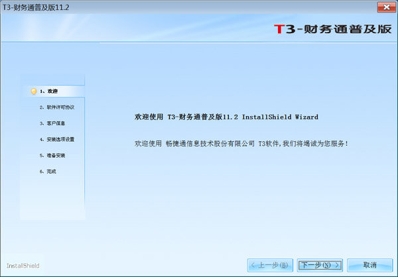Viewport: 398px width, 277px height.
Task: Click the InstallShield label at bottom left
Action: (23, 266)
